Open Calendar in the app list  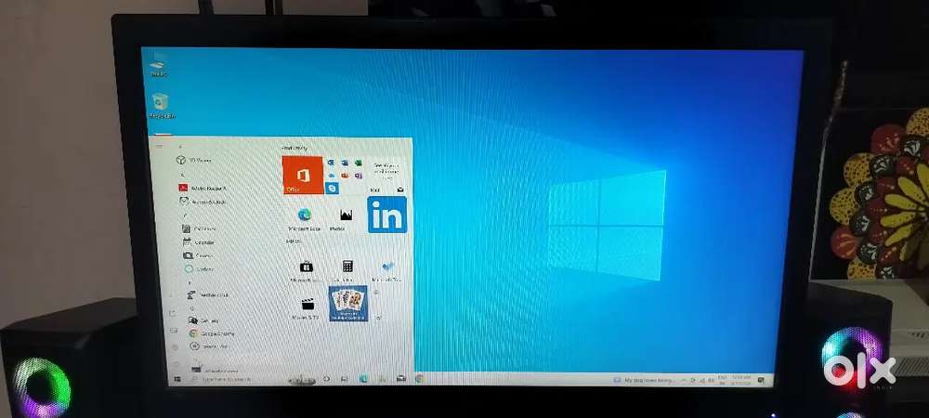(x=199, y=242)
